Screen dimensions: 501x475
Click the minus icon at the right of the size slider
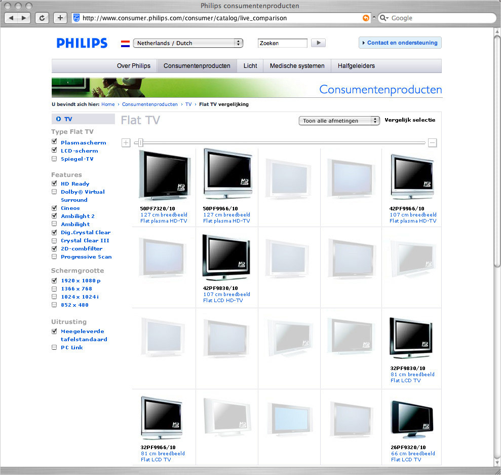[x=432, y=142]
